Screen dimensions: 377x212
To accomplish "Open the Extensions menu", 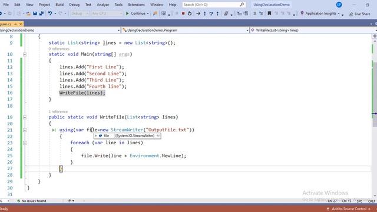I will click(136, 5).
